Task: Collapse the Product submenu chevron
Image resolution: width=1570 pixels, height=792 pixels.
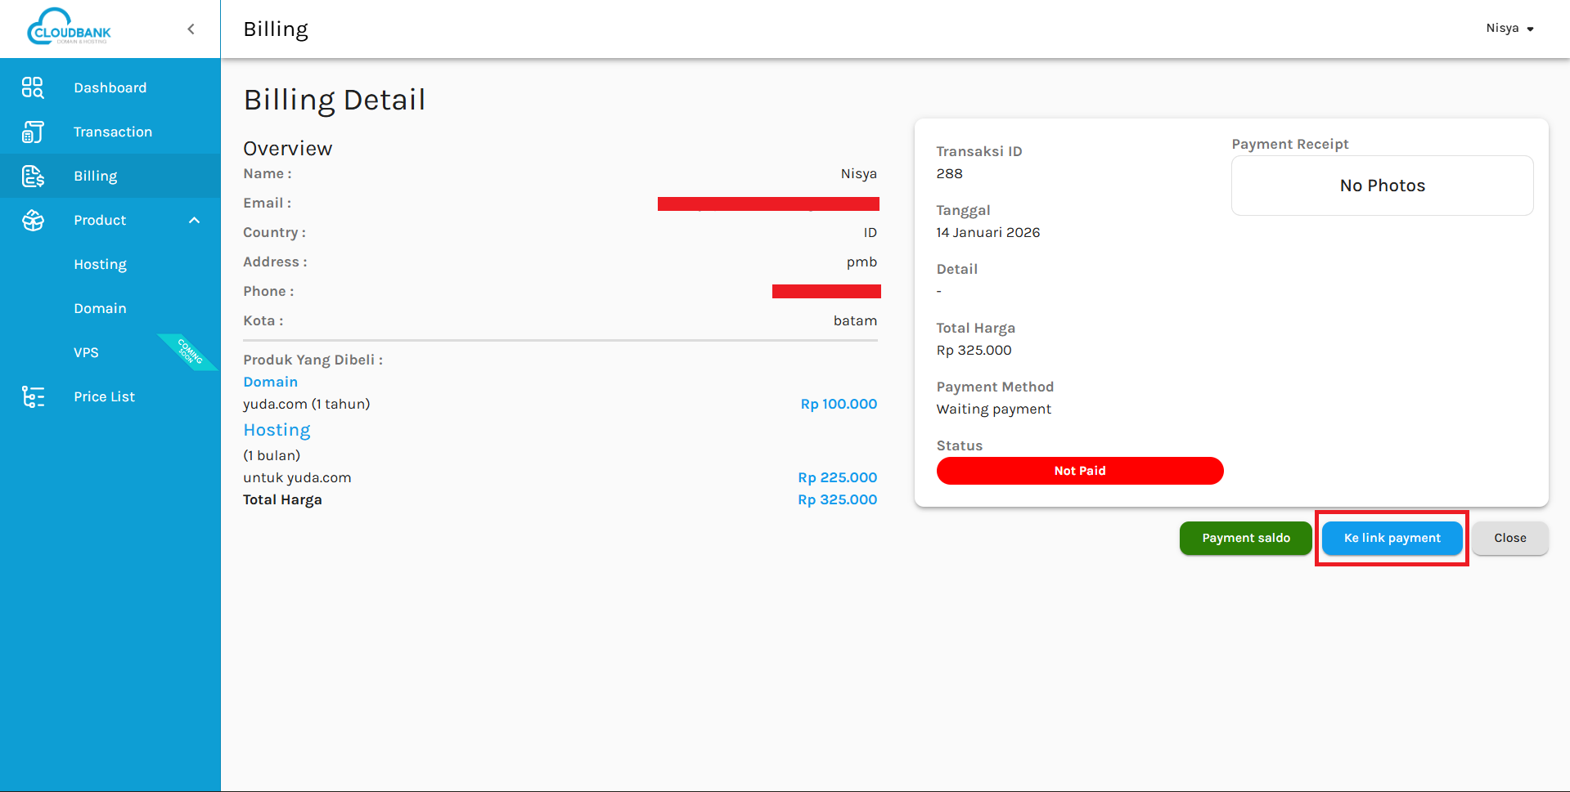Action: point(194,220)
